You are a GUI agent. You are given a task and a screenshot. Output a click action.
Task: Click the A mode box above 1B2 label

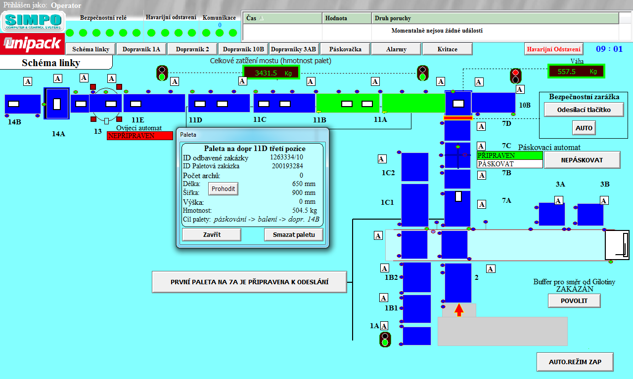[384, 268]
